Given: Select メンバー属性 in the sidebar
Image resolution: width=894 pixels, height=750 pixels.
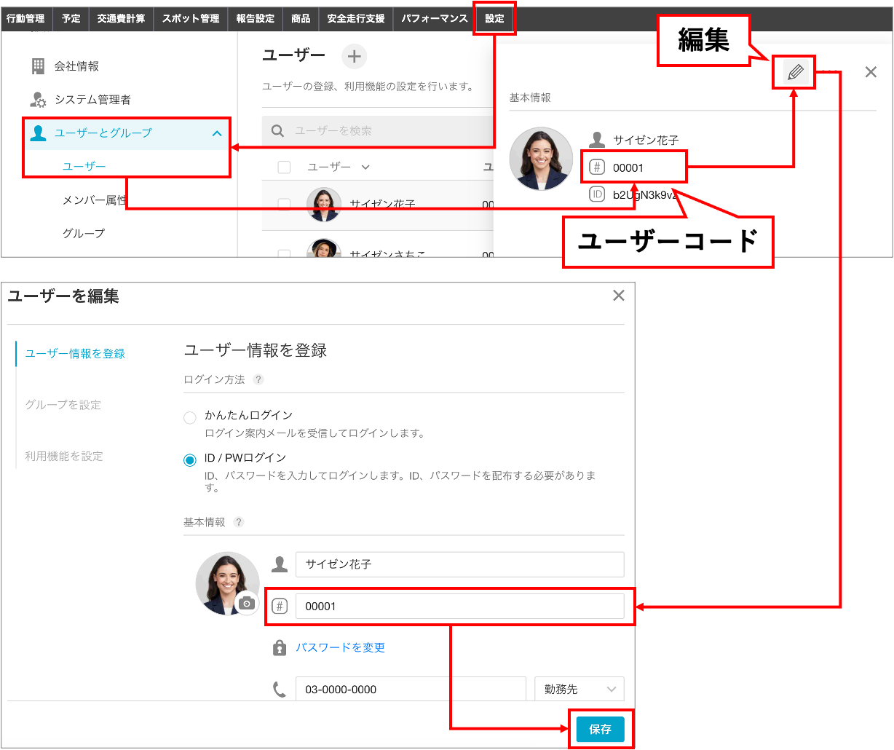Looking at the screenshot, I should pos(95,200).
